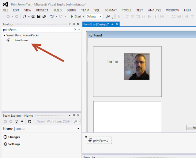Open the Start button dropdown arrow
This screenshot has height=158, width=196.
83,17
